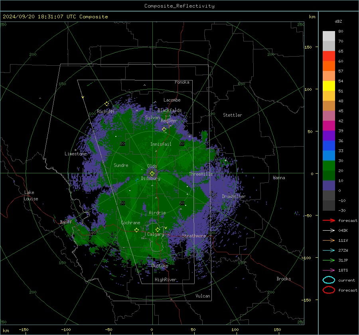Pick the green 31JP arrow legend entry

point(329,260)
